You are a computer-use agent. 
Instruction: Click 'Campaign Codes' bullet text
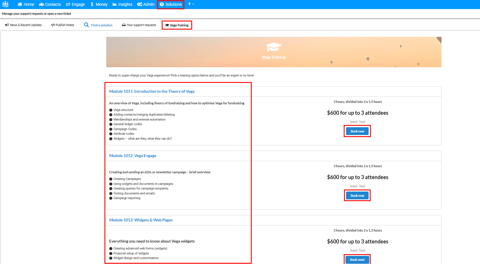click(125, 129)
